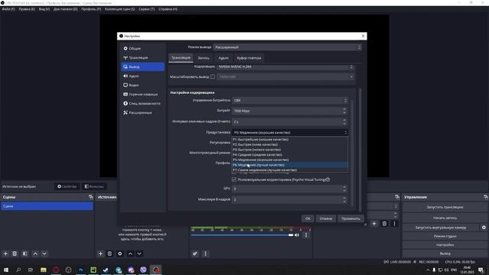Screen dimensions: 489x275
Task: Collapse the Предустановка preset dropdown
Action: 290,132
